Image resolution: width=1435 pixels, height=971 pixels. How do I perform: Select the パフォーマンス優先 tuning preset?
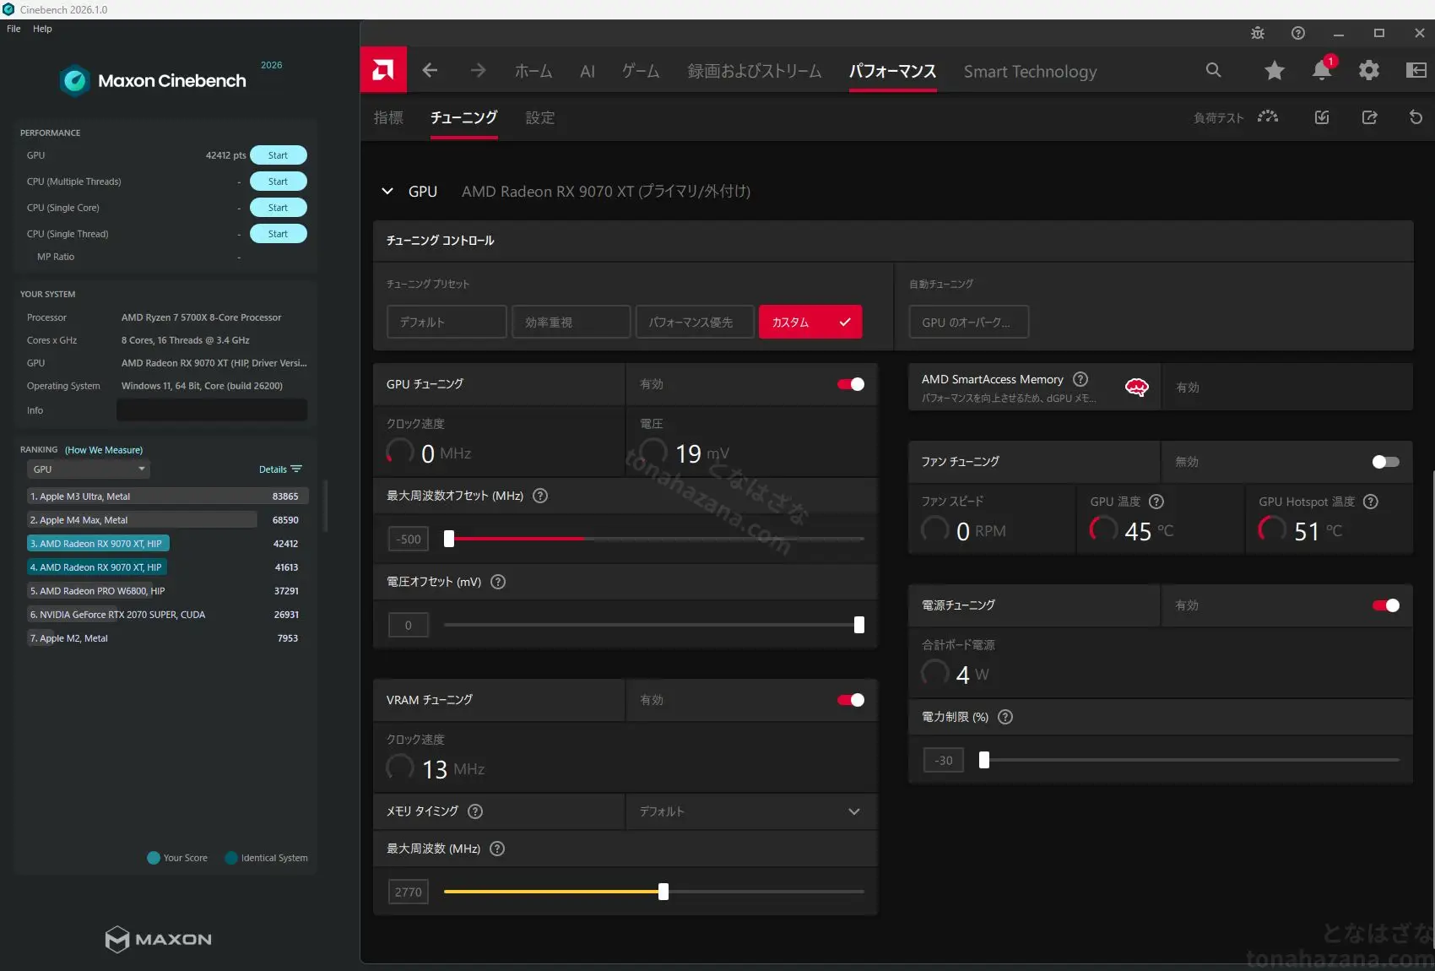click(695, 322)
